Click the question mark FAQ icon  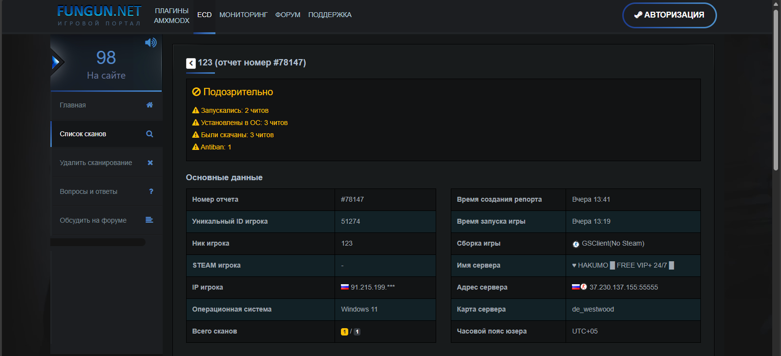pos(151,191)
